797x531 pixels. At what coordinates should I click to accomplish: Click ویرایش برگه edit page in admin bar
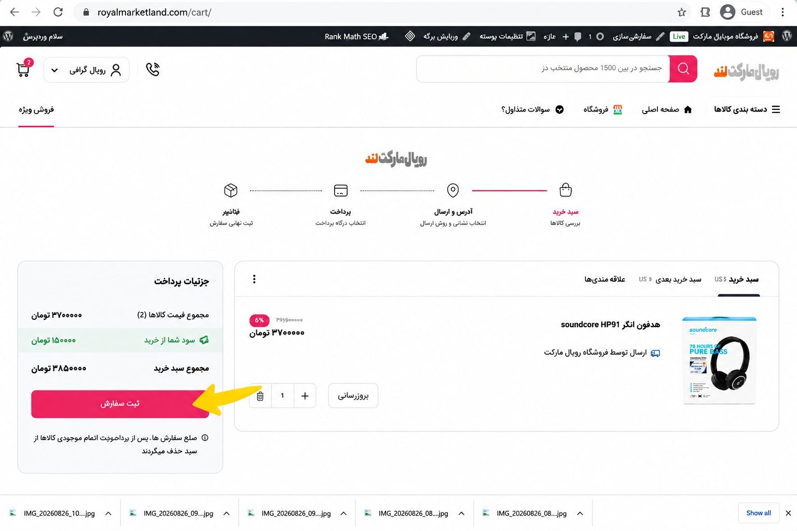pos(446,36)
